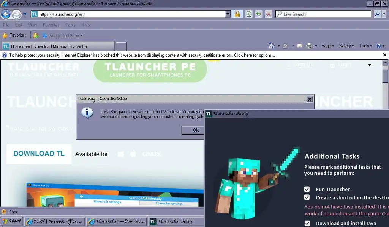Expand the Print options dropdown arrow
389x227 pixels.
tap(316, 46)
